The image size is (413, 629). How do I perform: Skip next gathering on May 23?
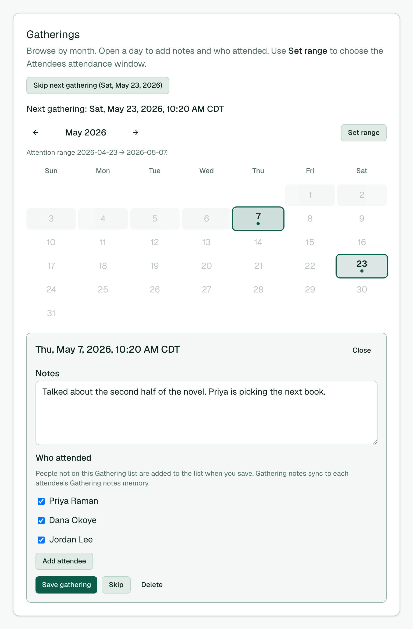click(98, 85)
